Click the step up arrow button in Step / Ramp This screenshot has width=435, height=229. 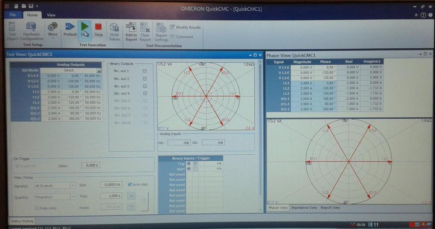131,196
